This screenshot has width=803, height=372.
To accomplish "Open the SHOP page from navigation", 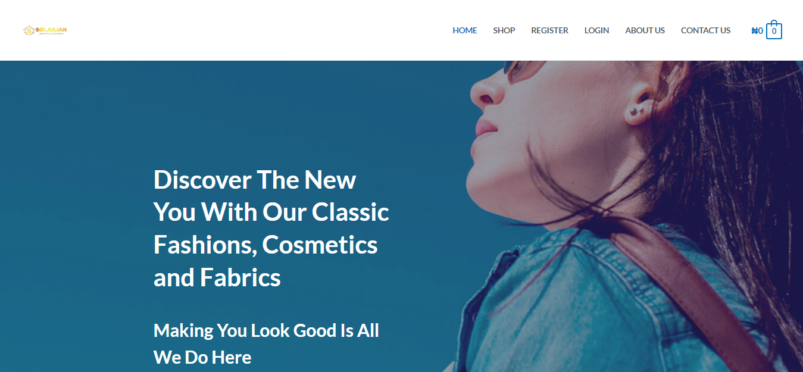I will tap(504, 30).
